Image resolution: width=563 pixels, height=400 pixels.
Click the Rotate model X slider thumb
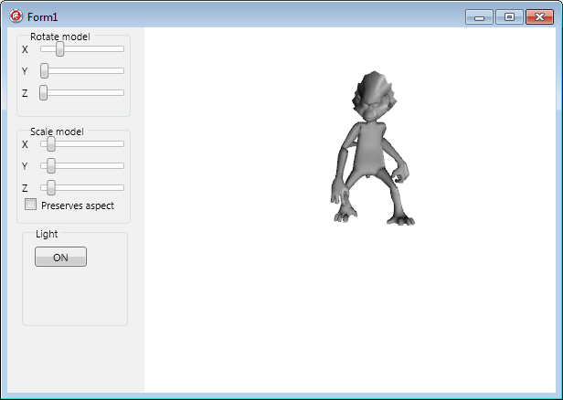tap(60, 49)
